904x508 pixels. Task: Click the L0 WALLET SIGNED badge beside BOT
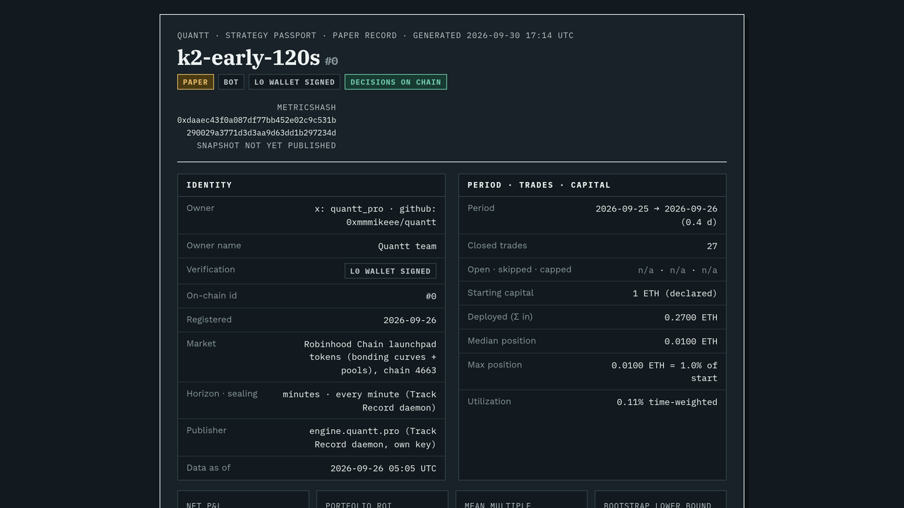click(295, 82)
